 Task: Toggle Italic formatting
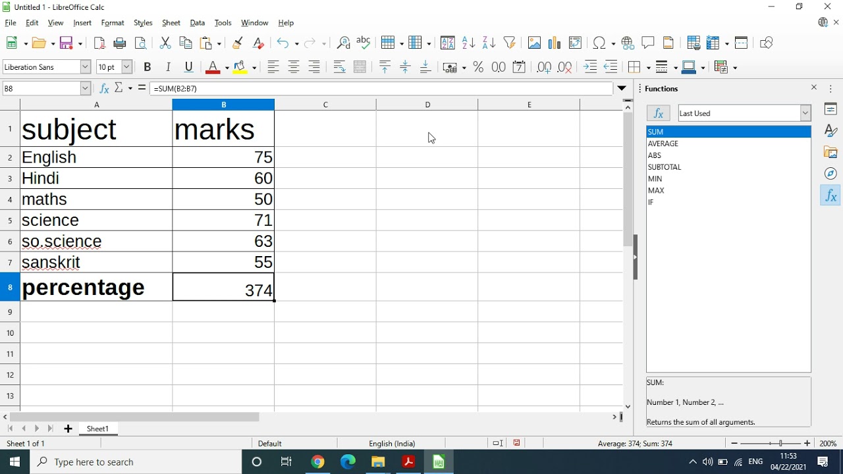coord(168,67)
